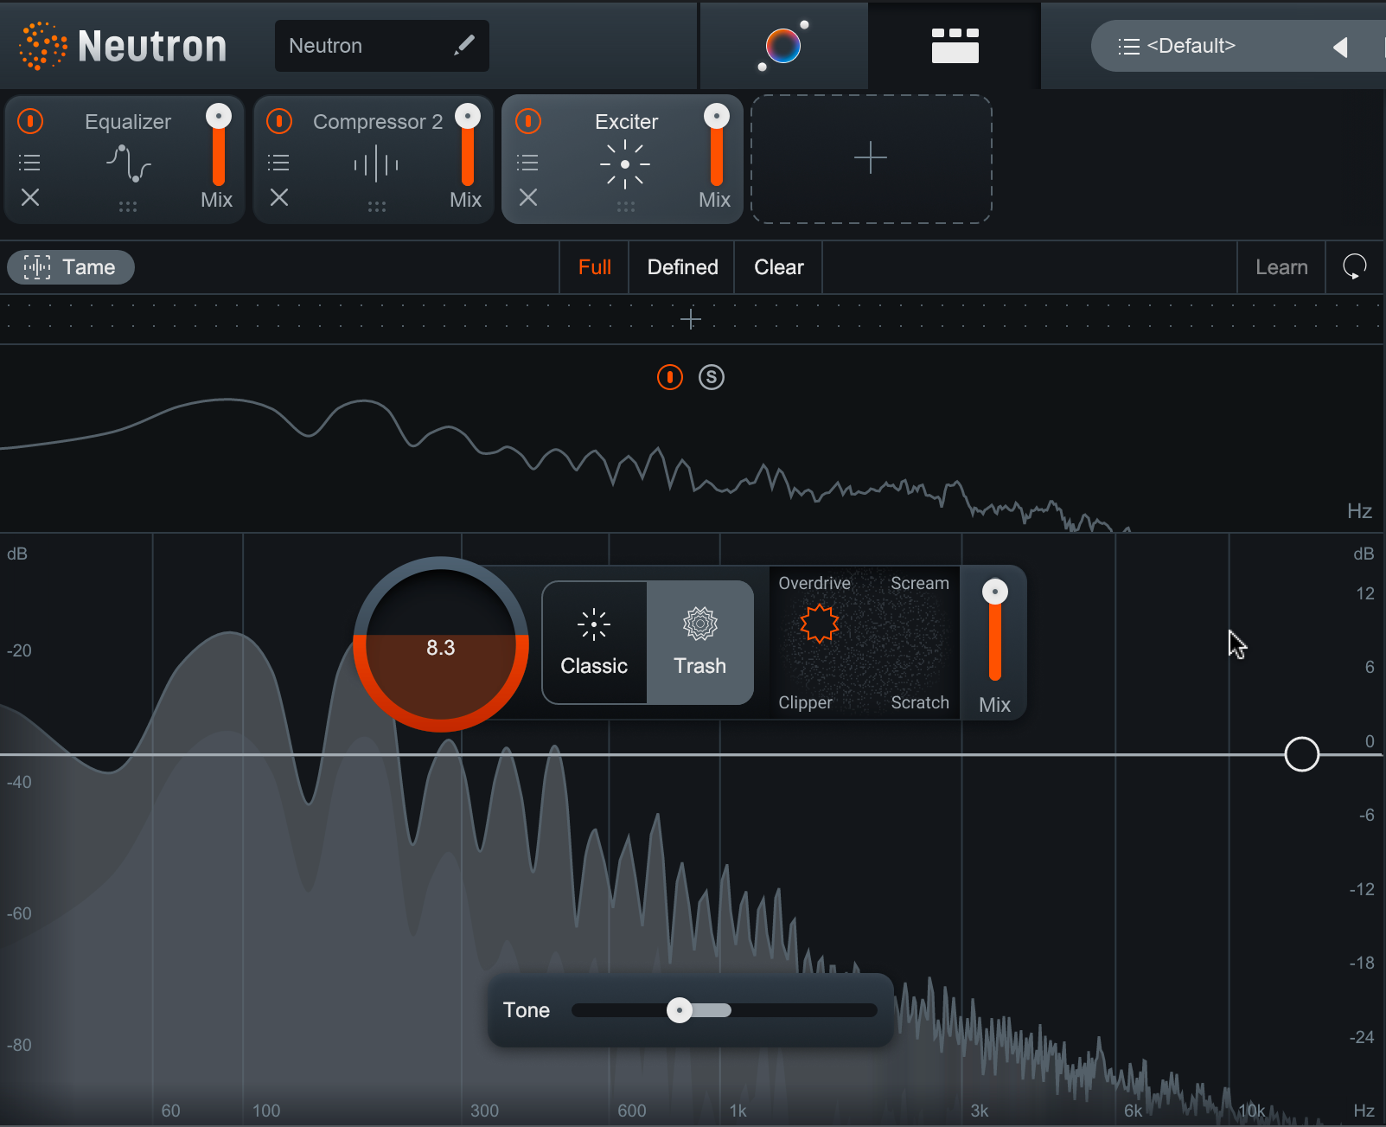Click the Drive amount knob showing 8.3
The height and width of the screenshot is (1127, 1386).
click(441, 645)
